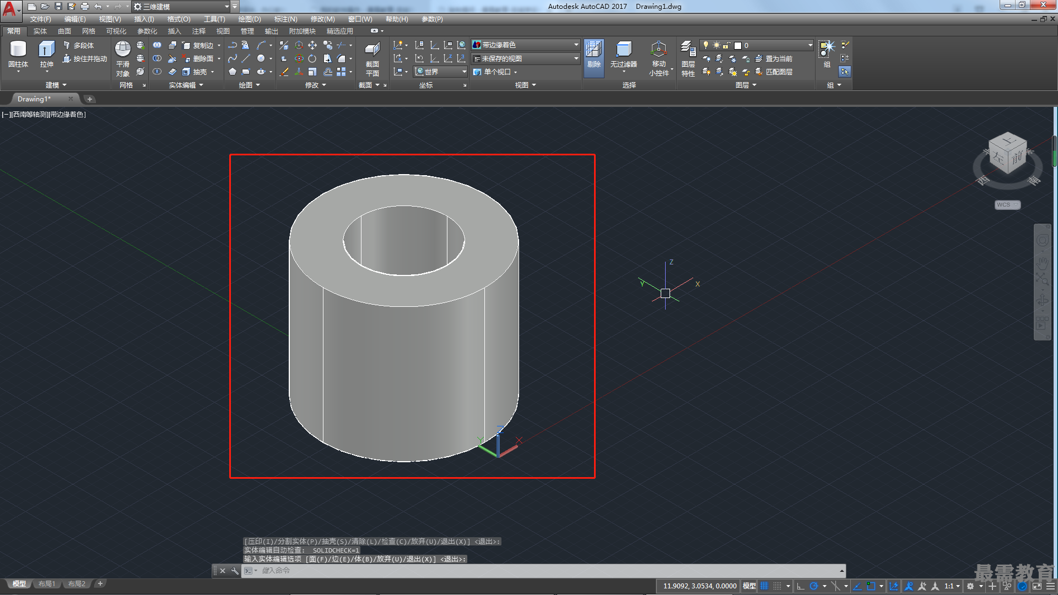Click the [西南等轴测] viewport view label
Viewport: 1058px width, 595px height.
click(x=29, y=115)
